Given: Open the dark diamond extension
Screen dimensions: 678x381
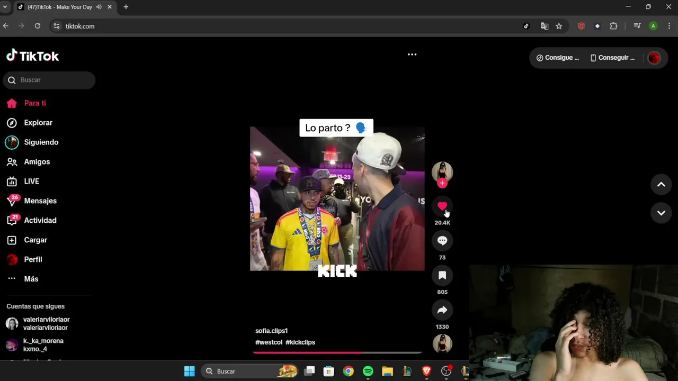Looking at the screenshot, I should point(597,26).
